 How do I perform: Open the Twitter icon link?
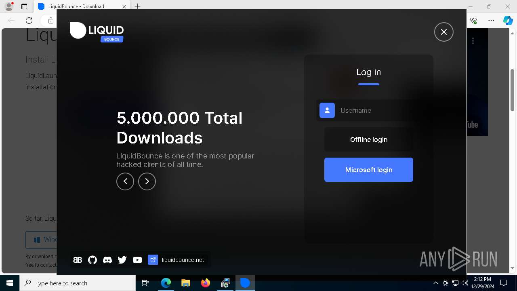point(122,260)
